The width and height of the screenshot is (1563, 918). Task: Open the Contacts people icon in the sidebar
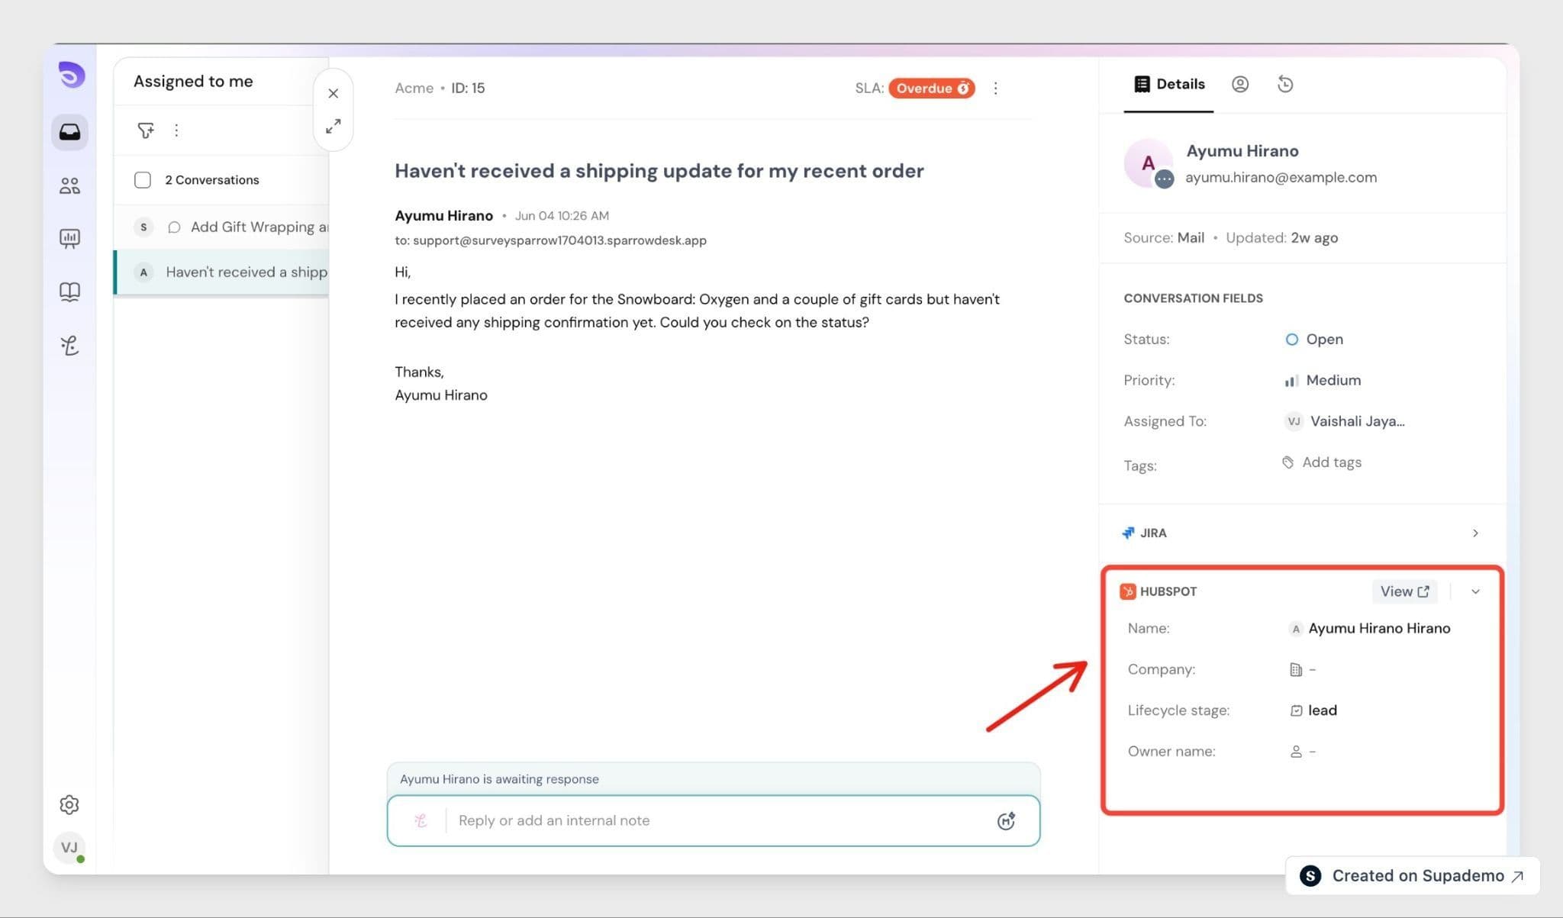(x=69, y=185)
